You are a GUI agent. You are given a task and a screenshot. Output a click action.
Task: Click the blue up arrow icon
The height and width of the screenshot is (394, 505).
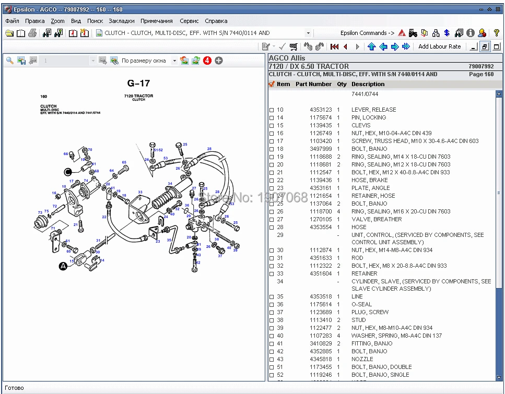pos(371,46)
